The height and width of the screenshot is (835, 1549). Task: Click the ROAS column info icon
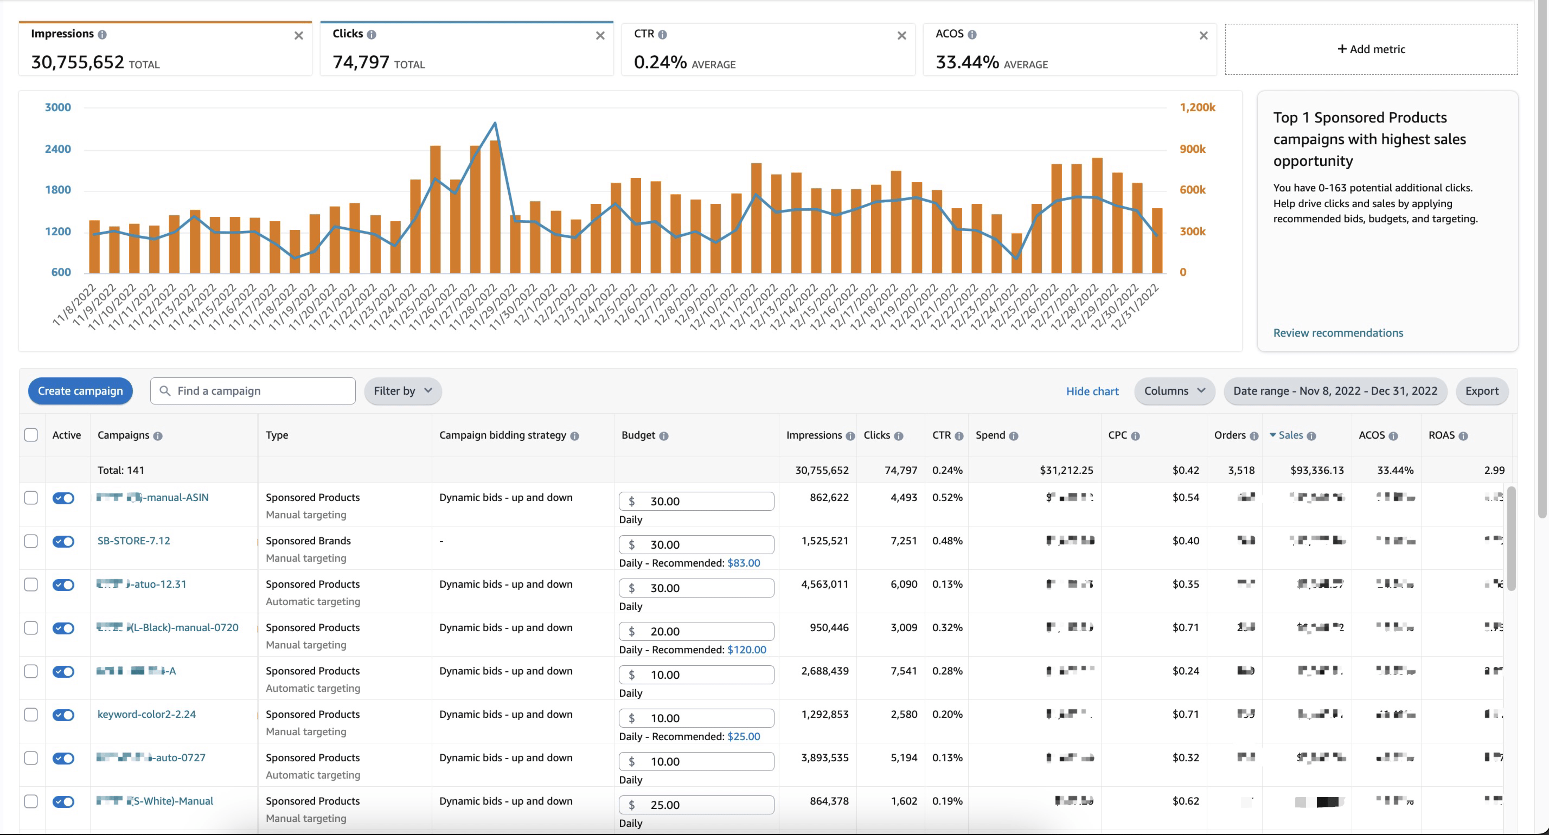click(1463, 436)
